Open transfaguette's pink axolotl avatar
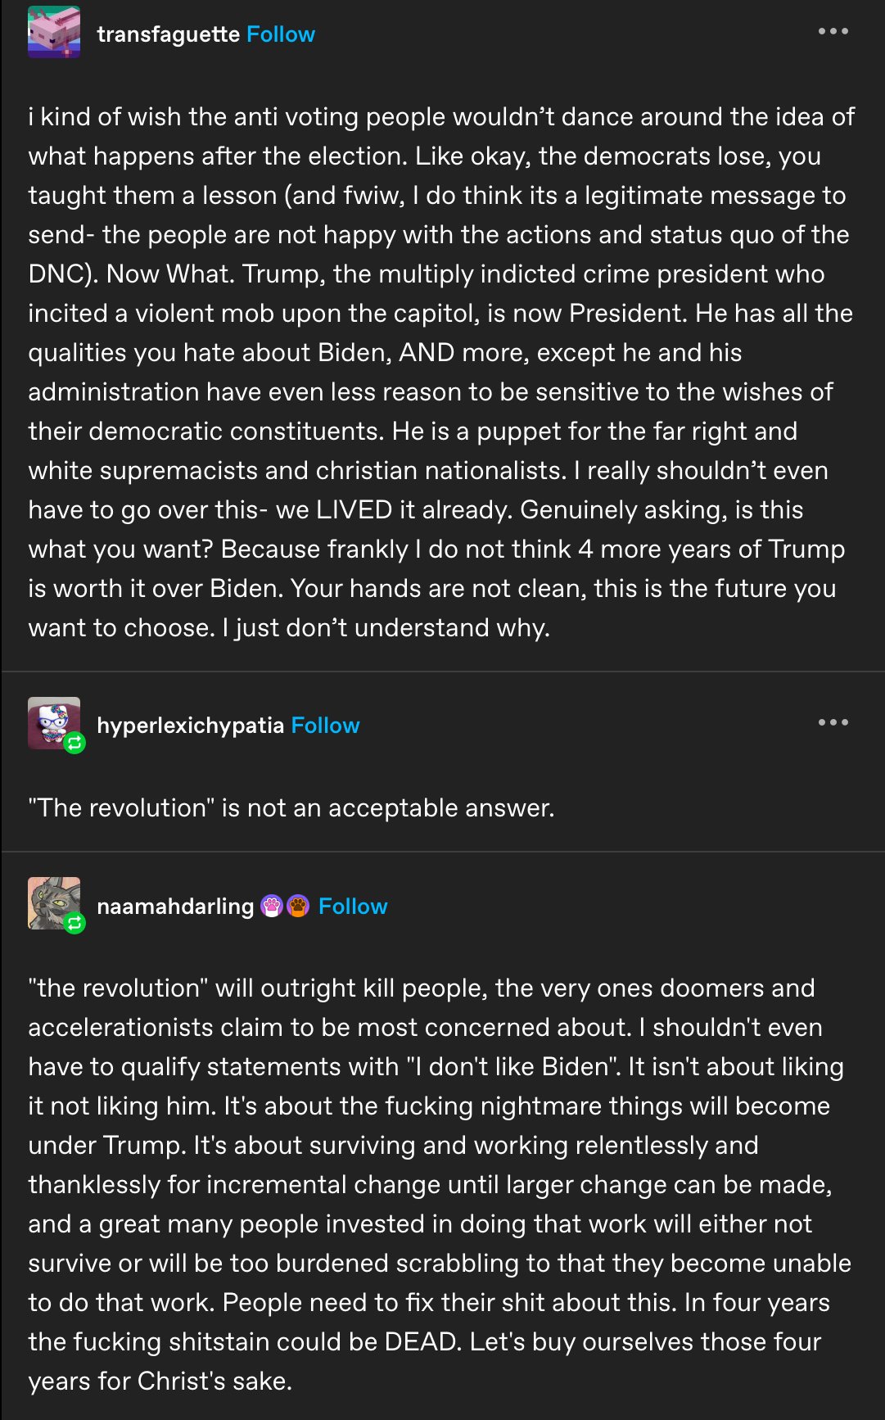The width and height of the screenshot is (885, 1420). tap(54, 33)
